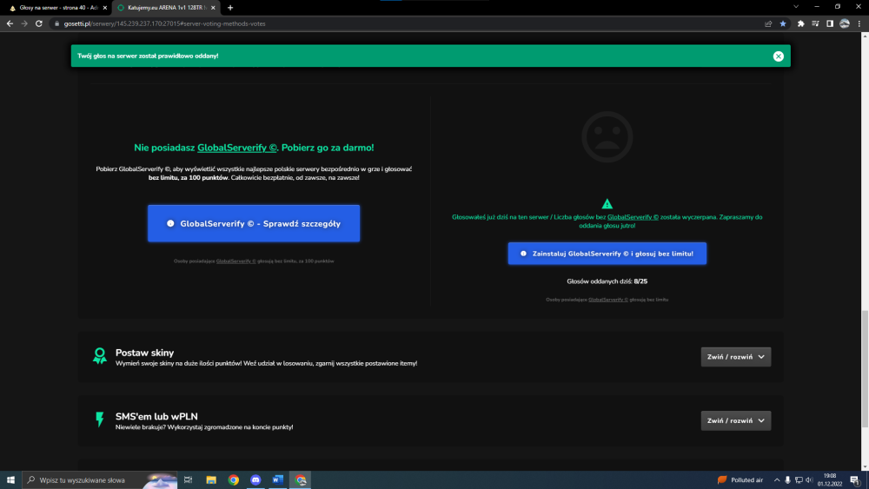869x489 pixels.
Task: Click GlobalServerify link below votes counter
Action: coord(608,300)
